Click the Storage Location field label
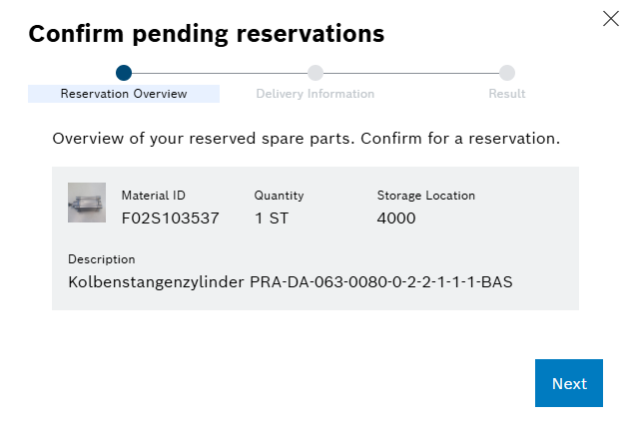Screen dimensions: 633x430 coord(425,196)
